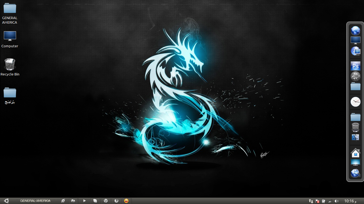Open the analog clock in the dock
The width and height of the screenshot is (364, 204).
[355, 102]
